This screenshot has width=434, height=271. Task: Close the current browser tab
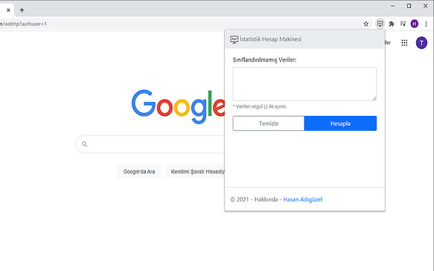[8, 10]
